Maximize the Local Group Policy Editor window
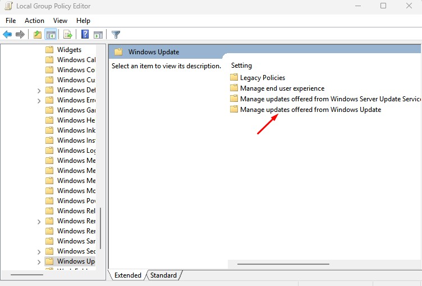422x286 pixels. pyautogui.click(x=383, y=6)
